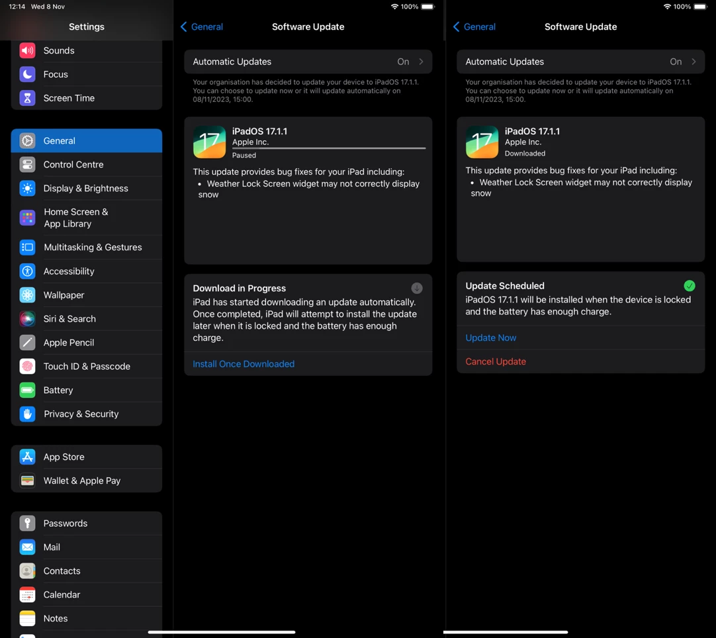Tap the Focus moon icon
The width and height of the screenshot is (716, 638).
click(x=27, y=74)
